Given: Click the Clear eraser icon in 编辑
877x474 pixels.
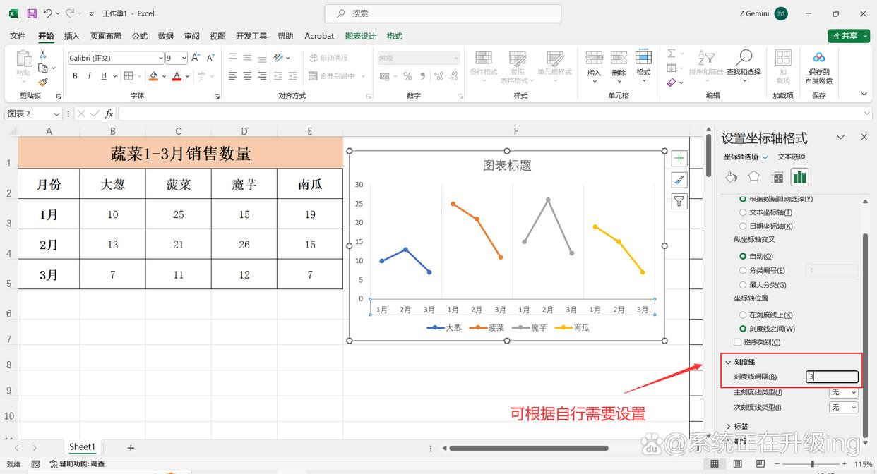Looking at the screenshot, I should 672,83.
